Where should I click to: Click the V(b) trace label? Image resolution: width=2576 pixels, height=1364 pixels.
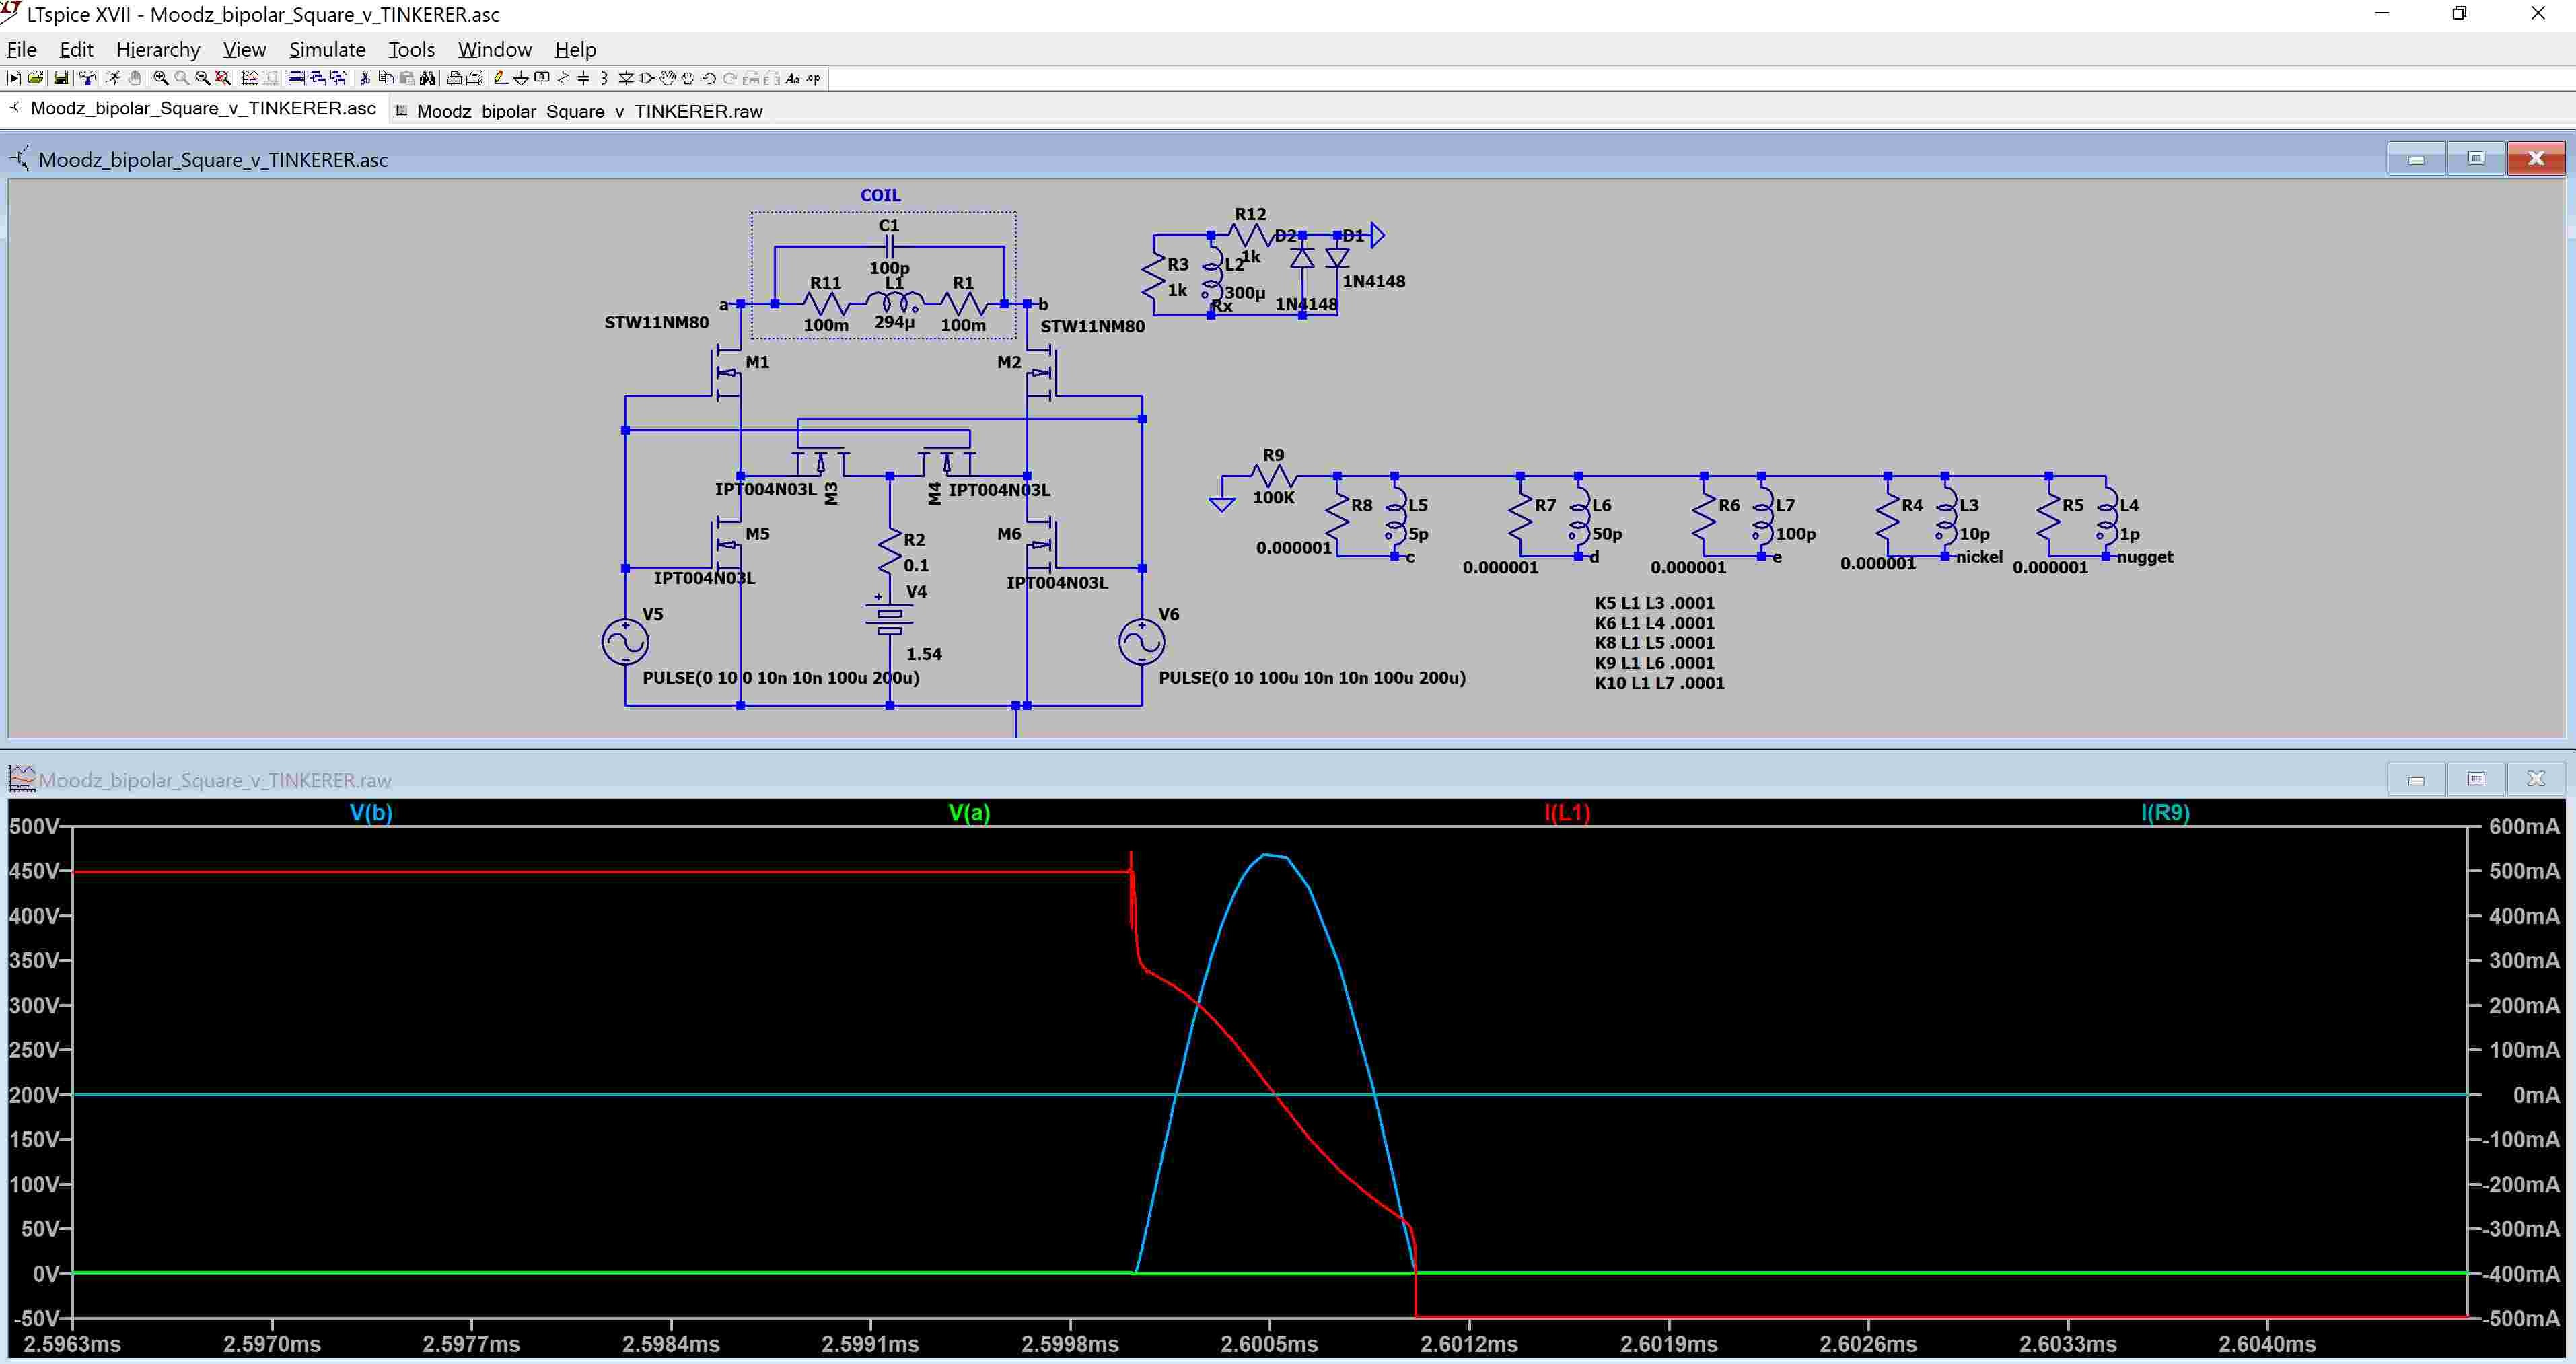(x=371, y=813)
